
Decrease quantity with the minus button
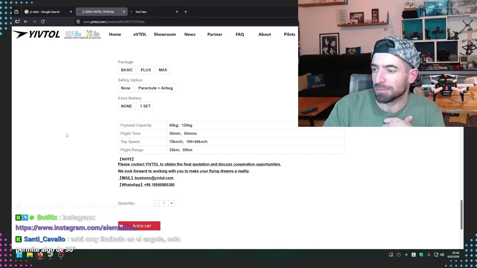157,203
